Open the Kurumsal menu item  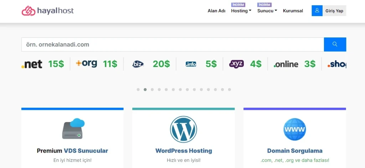tap(293, 11)
